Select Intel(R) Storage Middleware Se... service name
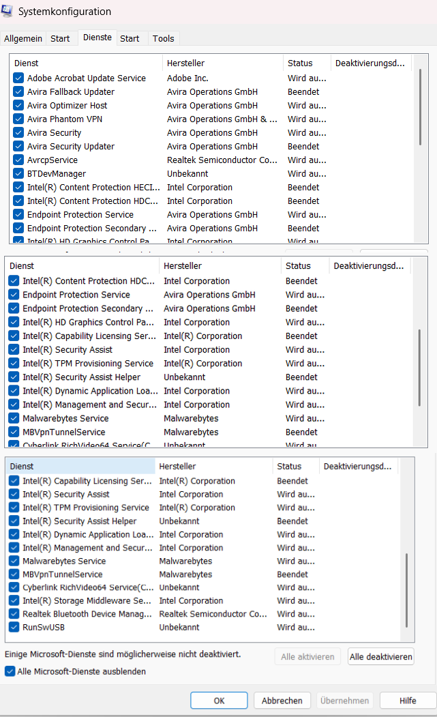This screenshot has width=437, height=717. (x=87, y=601)
